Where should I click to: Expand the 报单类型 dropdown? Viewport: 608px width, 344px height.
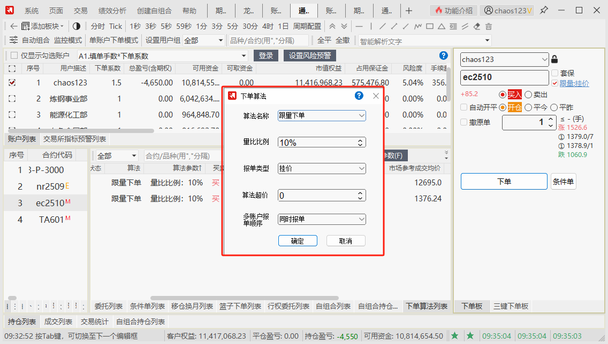322,169
